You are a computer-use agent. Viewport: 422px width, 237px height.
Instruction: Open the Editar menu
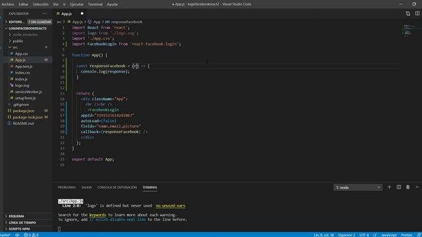pos(24,5)
